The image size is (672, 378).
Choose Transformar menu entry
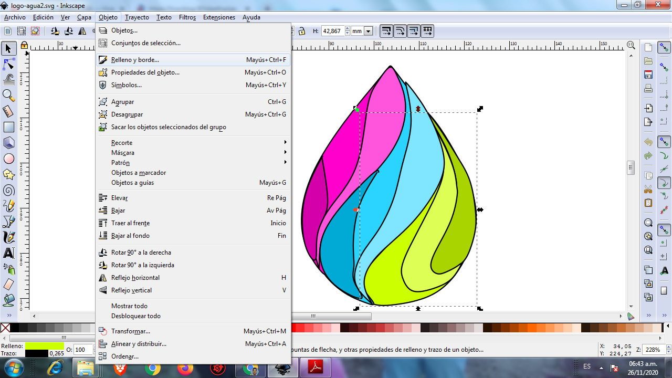pos(193,331)
